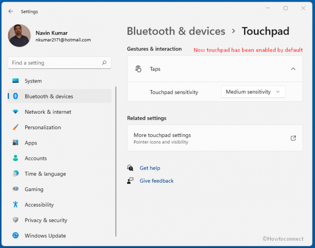315x248 pixels.
Task: Close the Settings window
Action: pyautogui.click(x=303, y=8)
